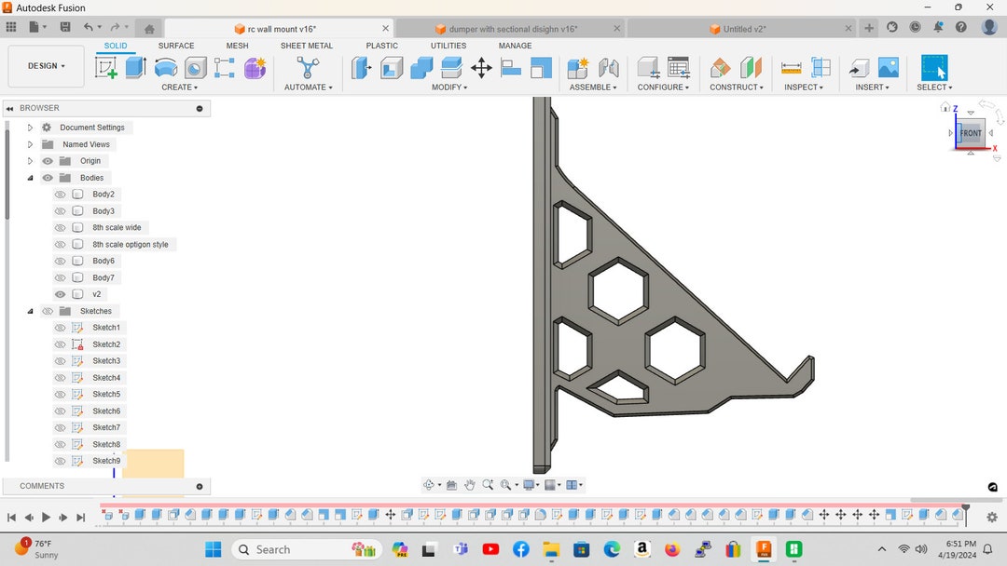This screenshot has width=1007, height=566.
Task: Collapse the Bodies folder
Action: click(x=30, y=178)
